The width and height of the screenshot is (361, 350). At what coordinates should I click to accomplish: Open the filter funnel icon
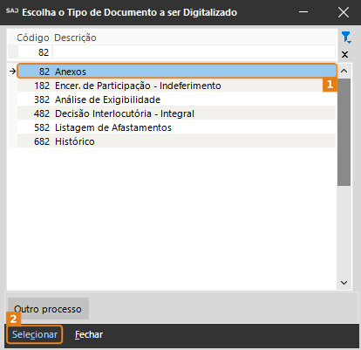(346, 38)
